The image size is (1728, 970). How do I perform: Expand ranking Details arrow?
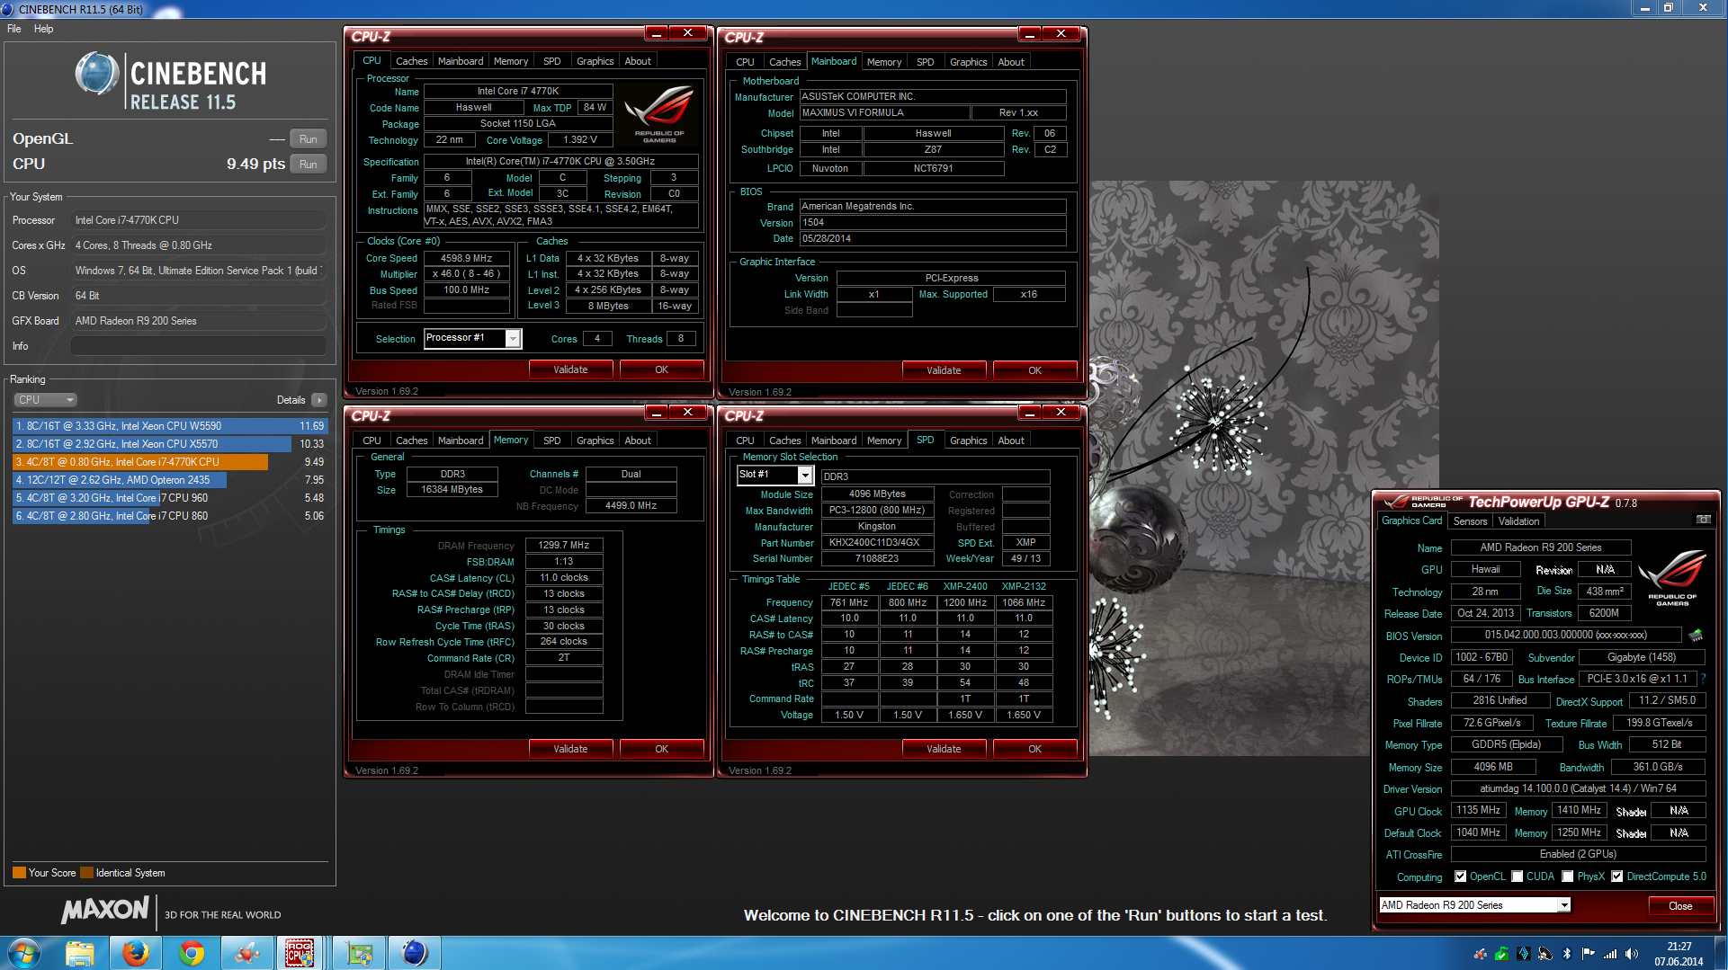(319, 400)
